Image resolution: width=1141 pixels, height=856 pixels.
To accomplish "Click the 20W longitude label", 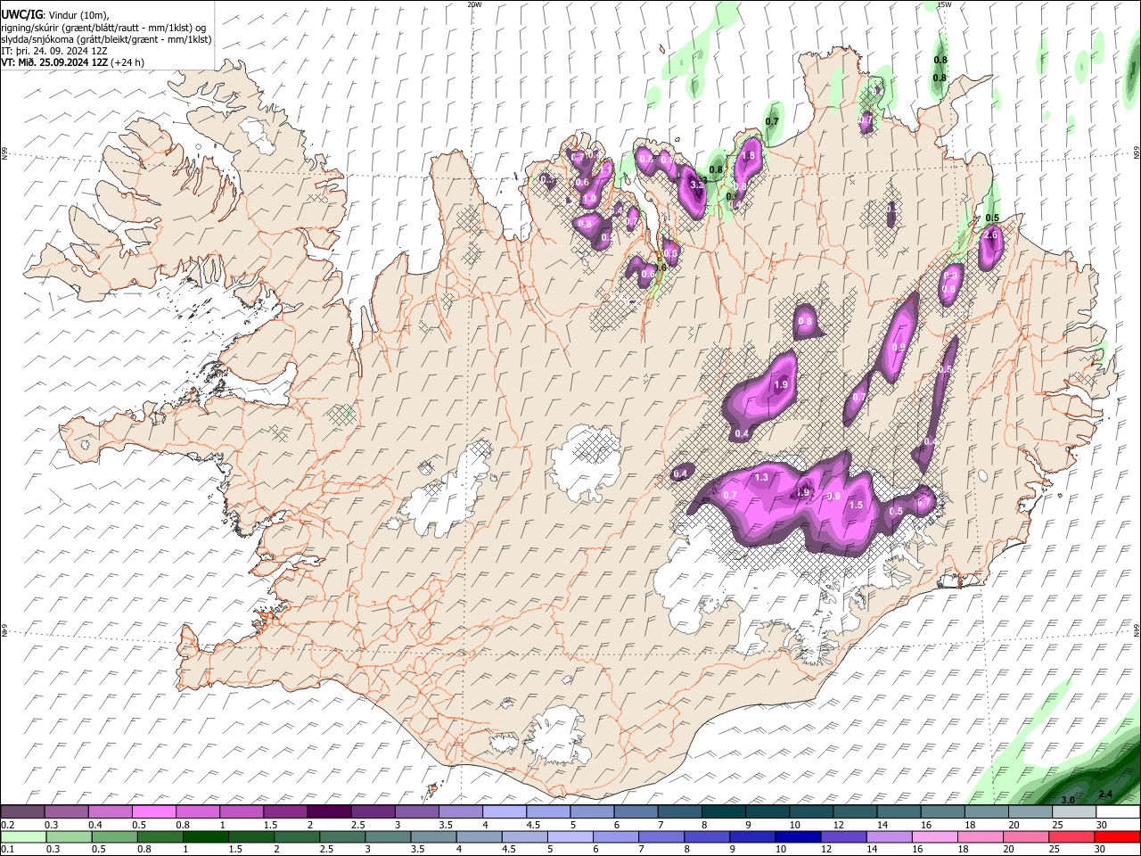I will [x=474, y=4].
